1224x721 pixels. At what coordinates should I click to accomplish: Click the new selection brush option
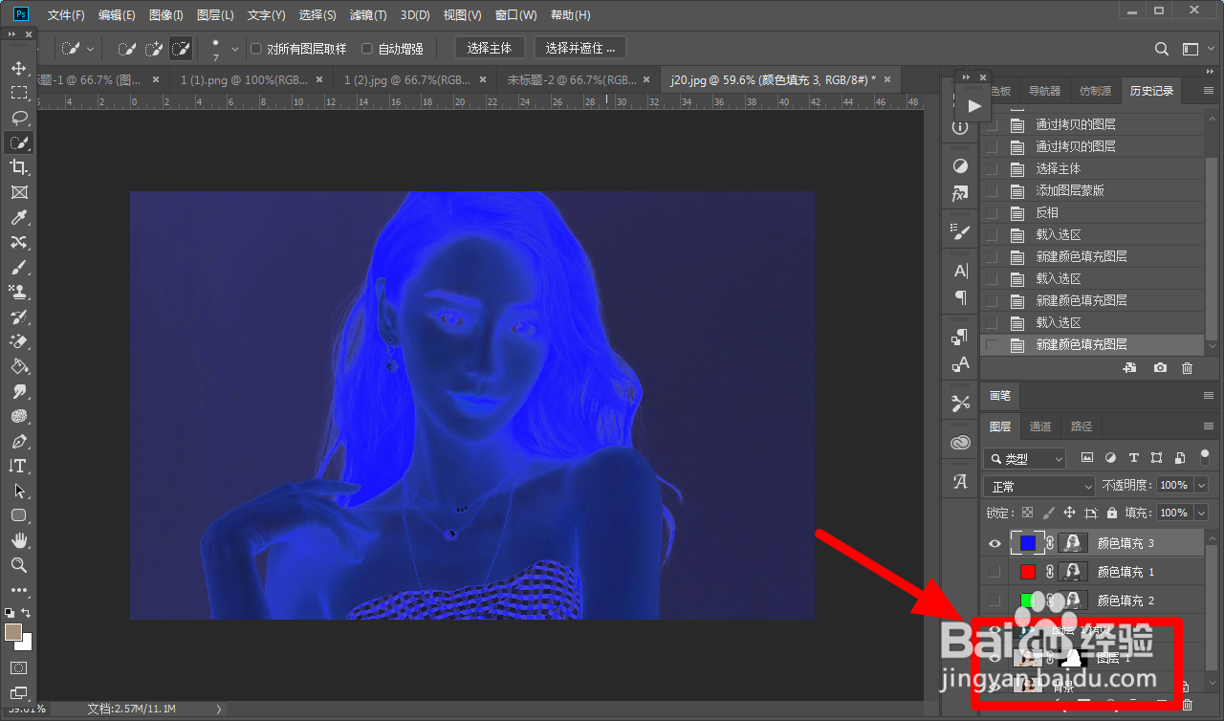click(x=126, y=48)
